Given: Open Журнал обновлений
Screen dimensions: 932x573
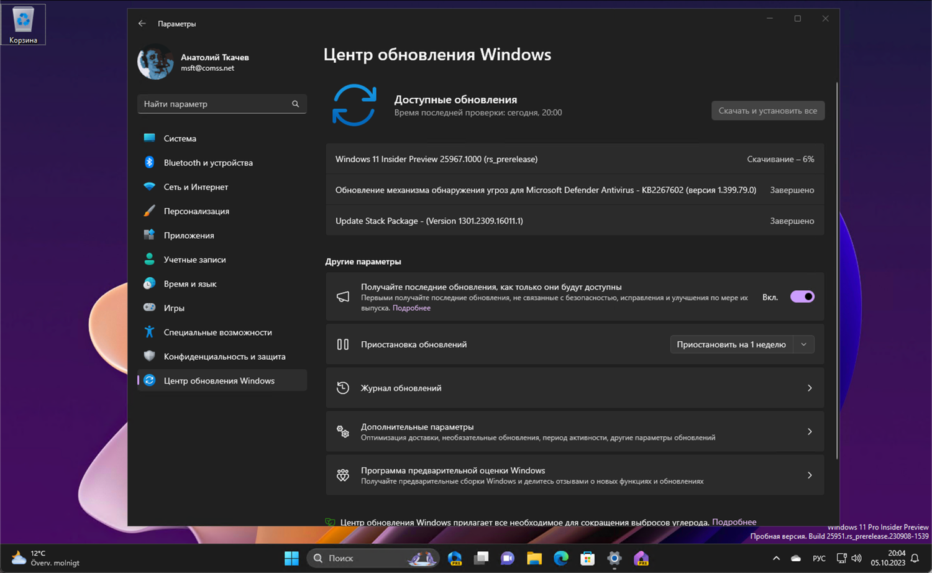Looking at the screenshot, I should pos(575,387).
